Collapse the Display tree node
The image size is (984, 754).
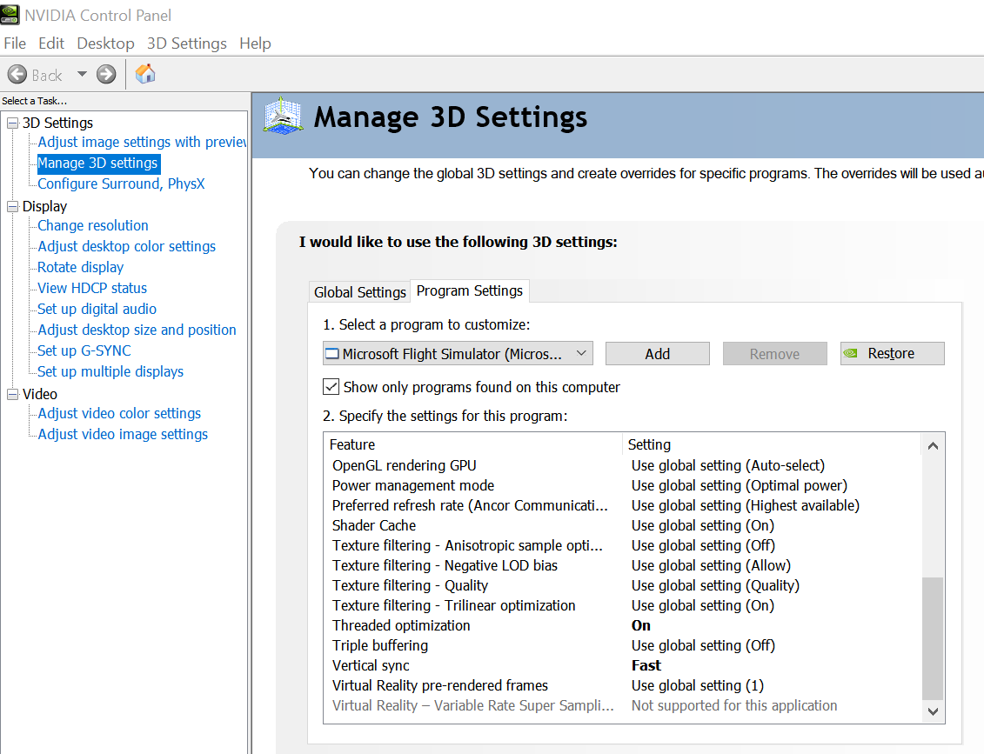click(x=12, y=207)
